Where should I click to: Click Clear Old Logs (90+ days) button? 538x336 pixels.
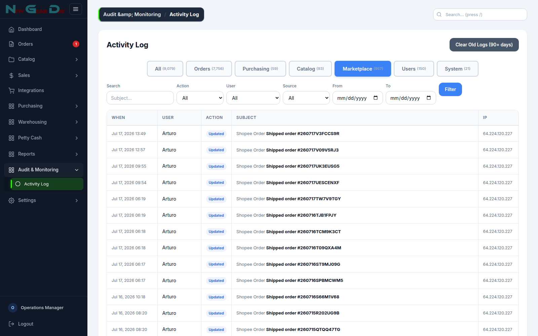[x=484, y=45]
